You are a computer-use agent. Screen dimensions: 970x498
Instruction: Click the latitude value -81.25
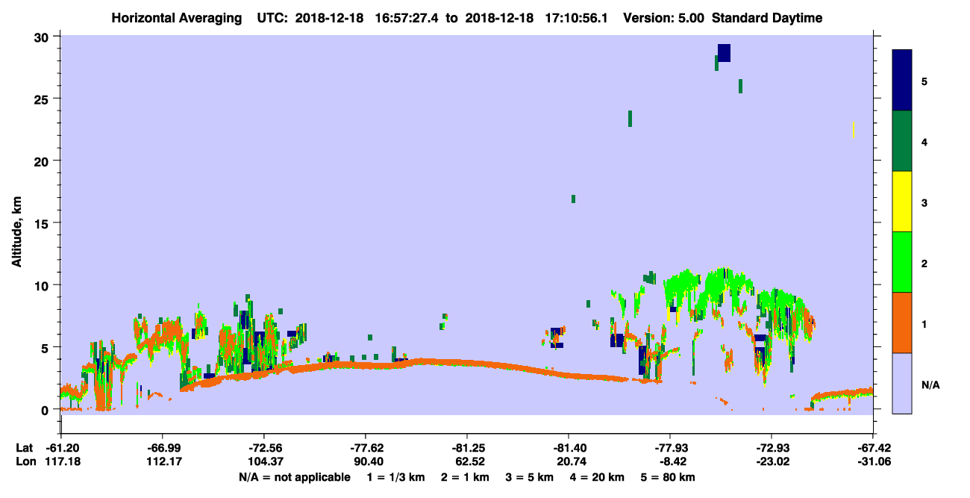466,448
